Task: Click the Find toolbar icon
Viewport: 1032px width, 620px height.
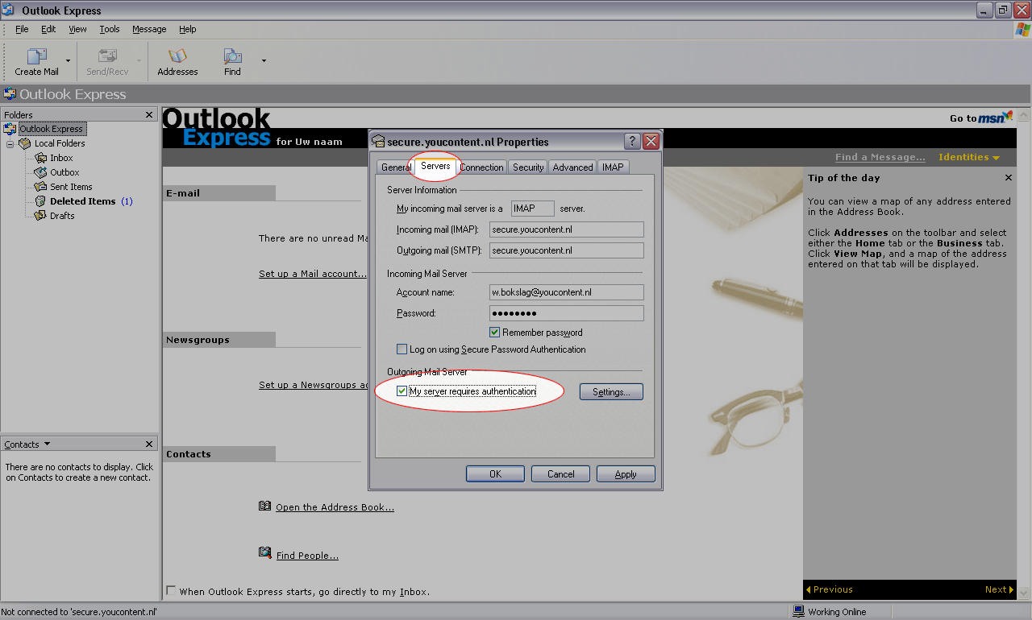Action: (232, 57)
